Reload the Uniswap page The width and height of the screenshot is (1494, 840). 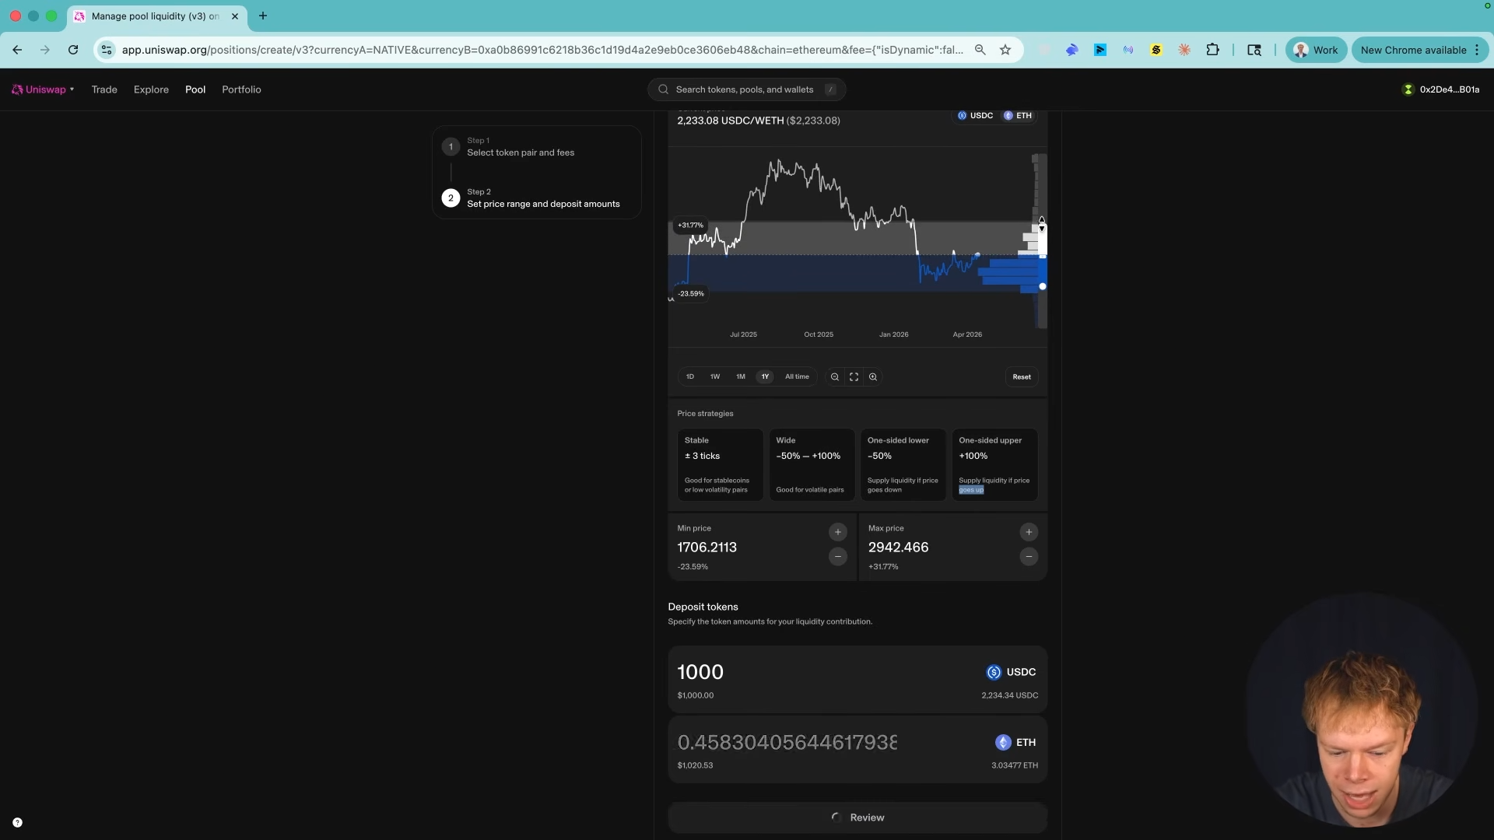73,50
